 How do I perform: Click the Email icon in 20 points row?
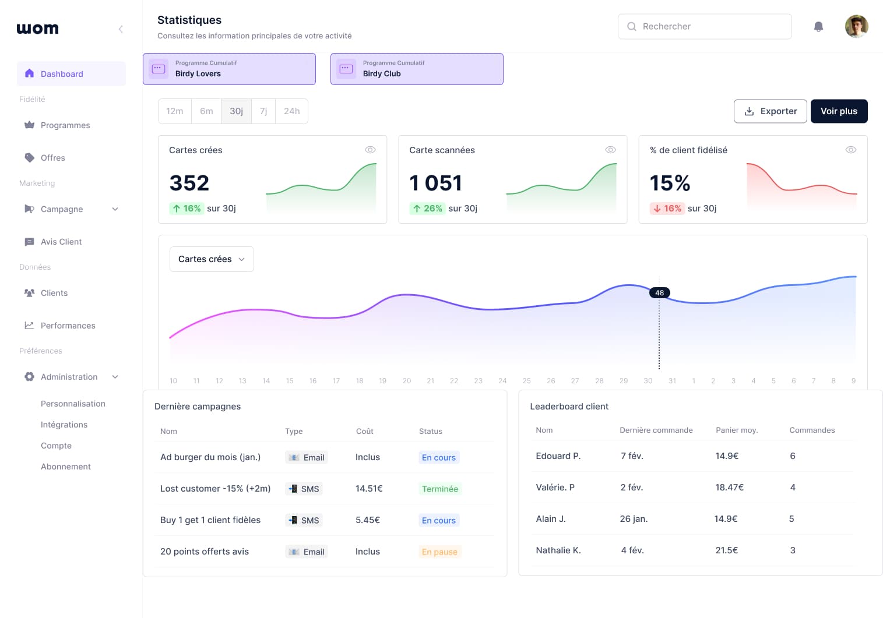294,552
